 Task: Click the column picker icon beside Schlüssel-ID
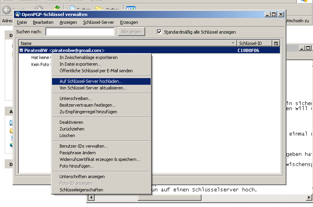[276, 43]
